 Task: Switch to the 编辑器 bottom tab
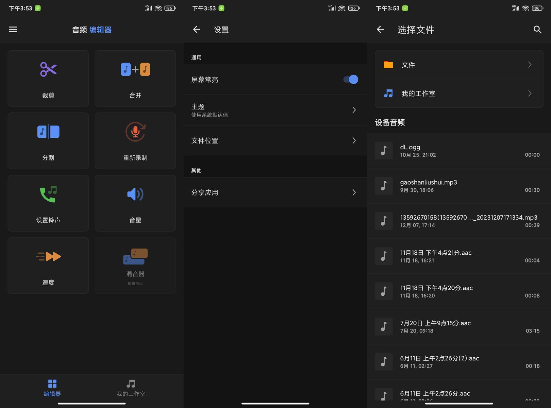(52, 388)
